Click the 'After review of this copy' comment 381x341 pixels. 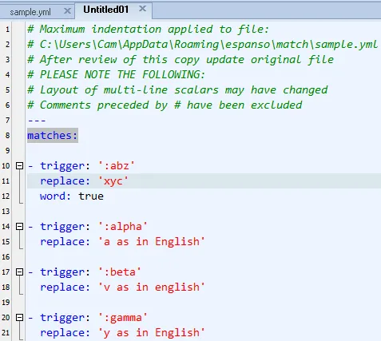pos(181,59)
